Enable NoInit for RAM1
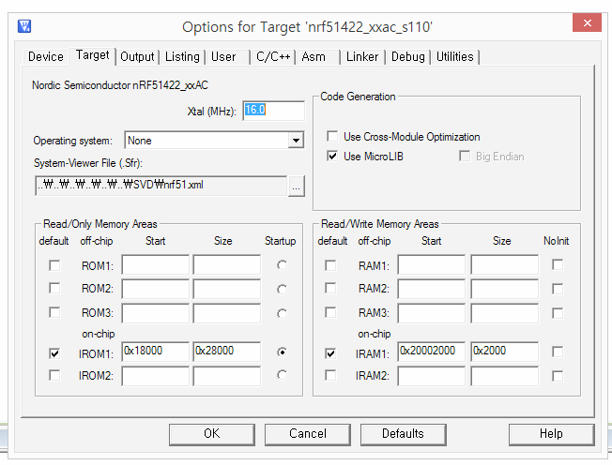This screenshot has width=612, height=465. (558, 265)
